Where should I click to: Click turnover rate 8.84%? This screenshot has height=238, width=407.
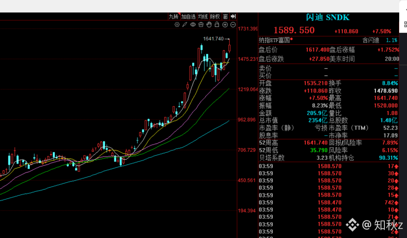click(390, 83)
